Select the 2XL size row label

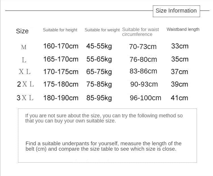coord(25,84)
